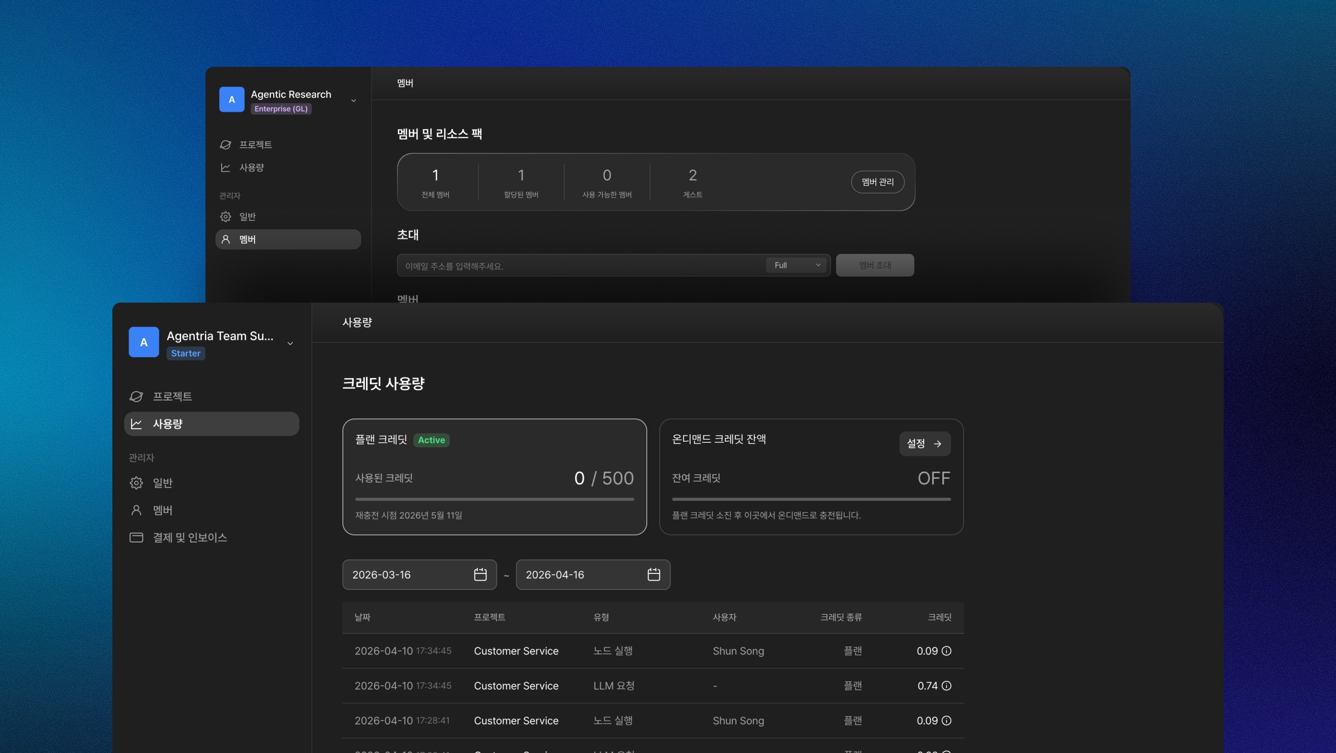Click the 결제 및 인보이스 card icon
1336x753 pixels.
137,537
